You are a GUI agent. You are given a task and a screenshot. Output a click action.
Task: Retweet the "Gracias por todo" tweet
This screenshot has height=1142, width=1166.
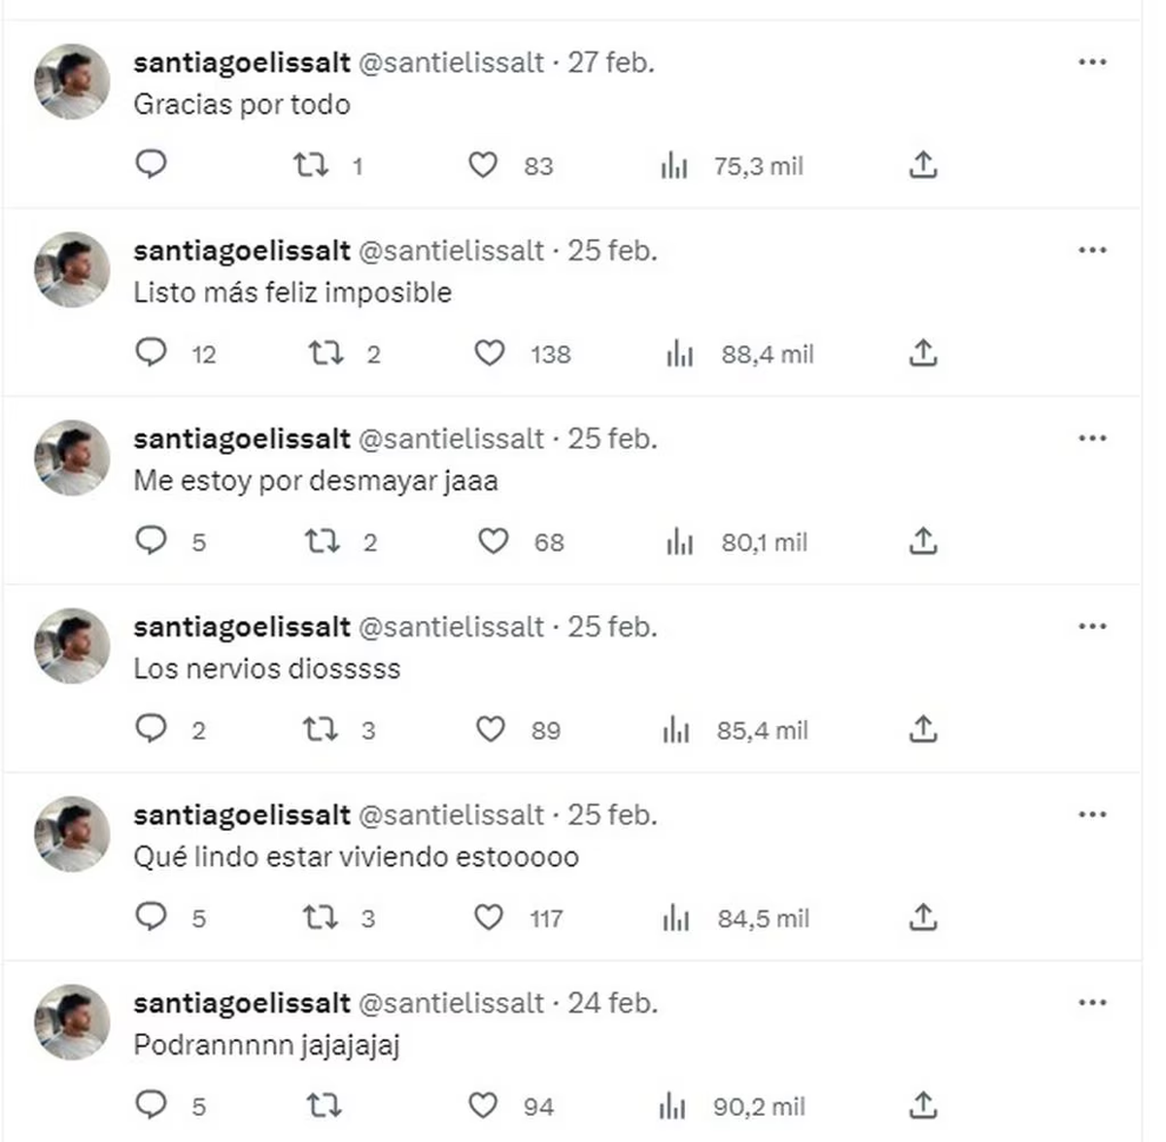(311, 165)
